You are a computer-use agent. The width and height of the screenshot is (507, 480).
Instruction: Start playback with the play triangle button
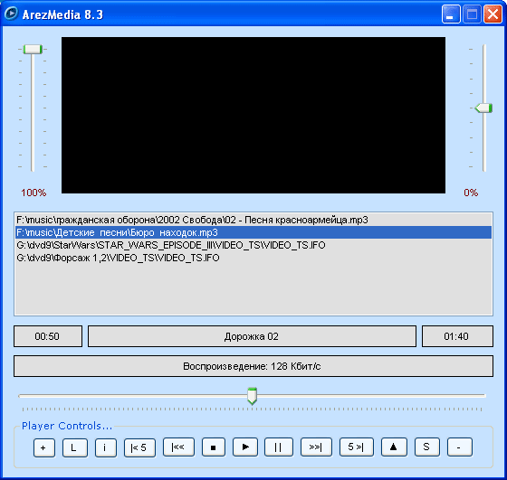click(245, 447)
